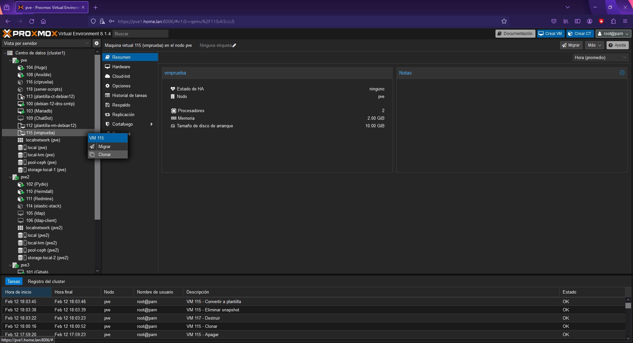633x343 pixels.
Task: Click the datacenter icon for cluster1
Action: pyautogui.click(x=10, y=53)
